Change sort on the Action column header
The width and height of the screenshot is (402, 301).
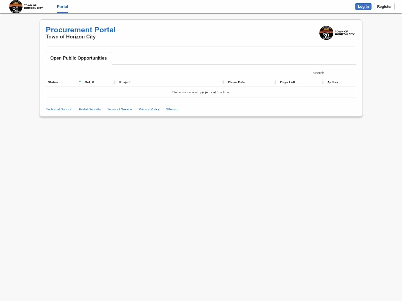coord(332,82)
